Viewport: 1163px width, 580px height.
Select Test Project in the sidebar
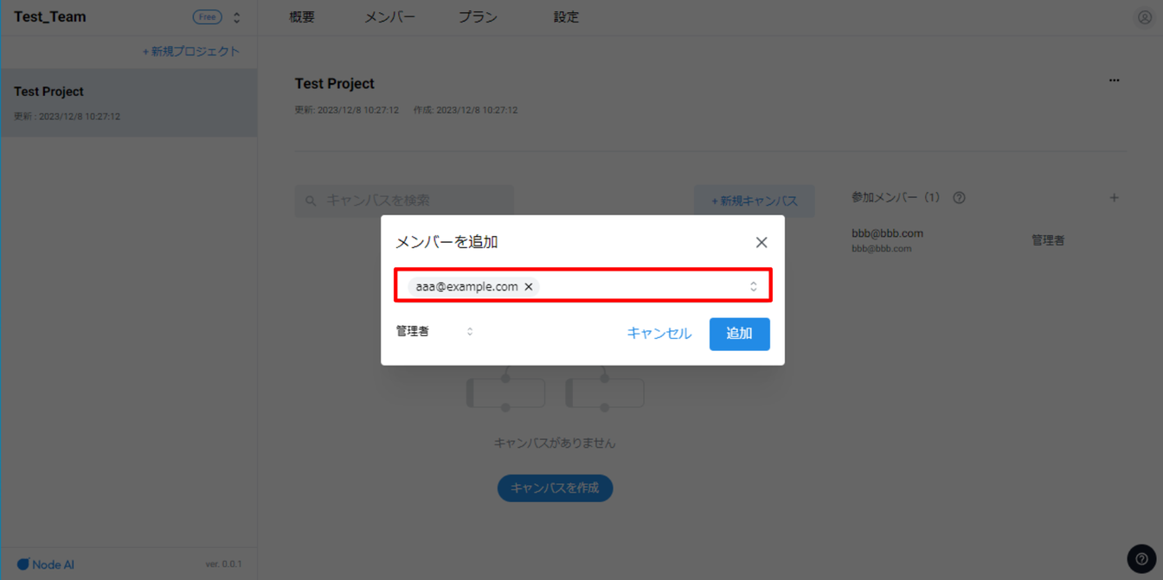(x=129, y=103)
